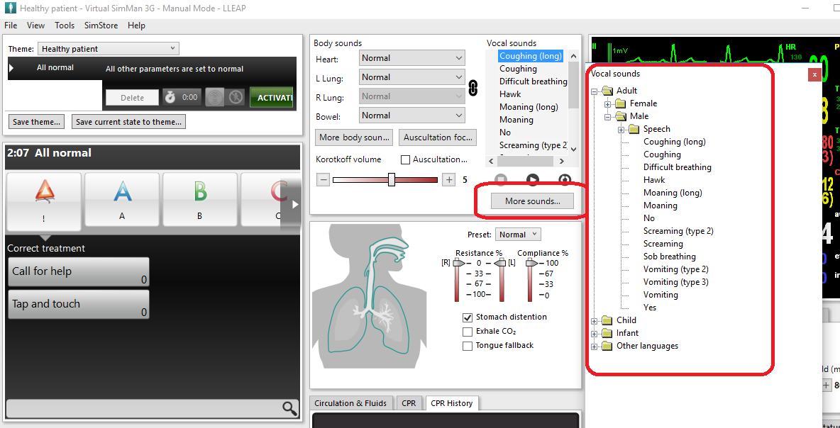This screenshot has height=428, width=840.
Task: Uncheck the Stomach distention checkbox
Action: tap(468, 317)
